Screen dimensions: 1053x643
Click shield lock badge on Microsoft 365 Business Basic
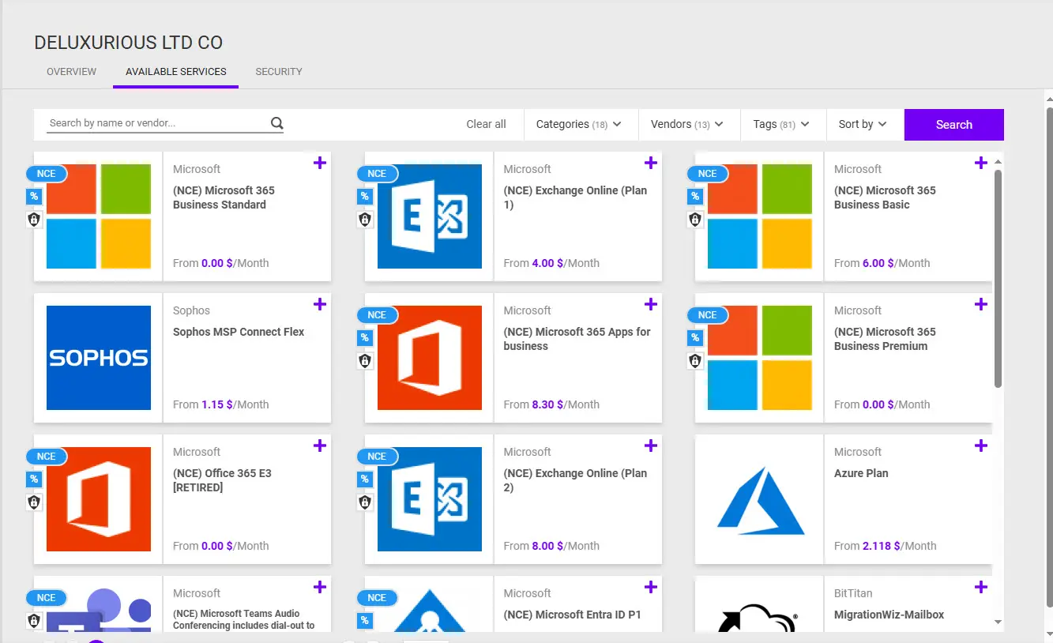point(695,220)
